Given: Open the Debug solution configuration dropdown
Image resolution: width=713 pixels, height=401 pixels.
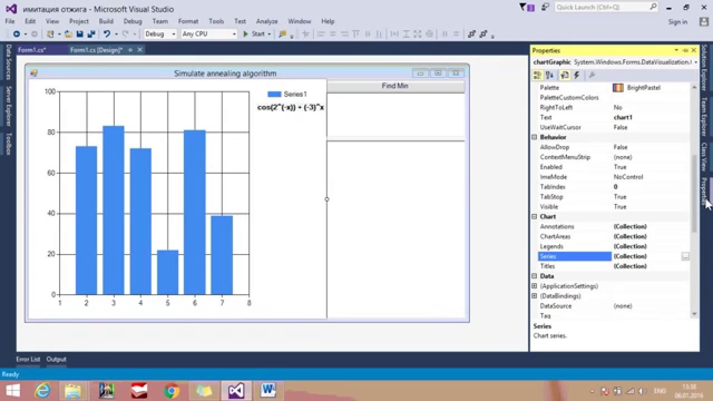Looking at the screenshot, I should click(x=173, y=34).
